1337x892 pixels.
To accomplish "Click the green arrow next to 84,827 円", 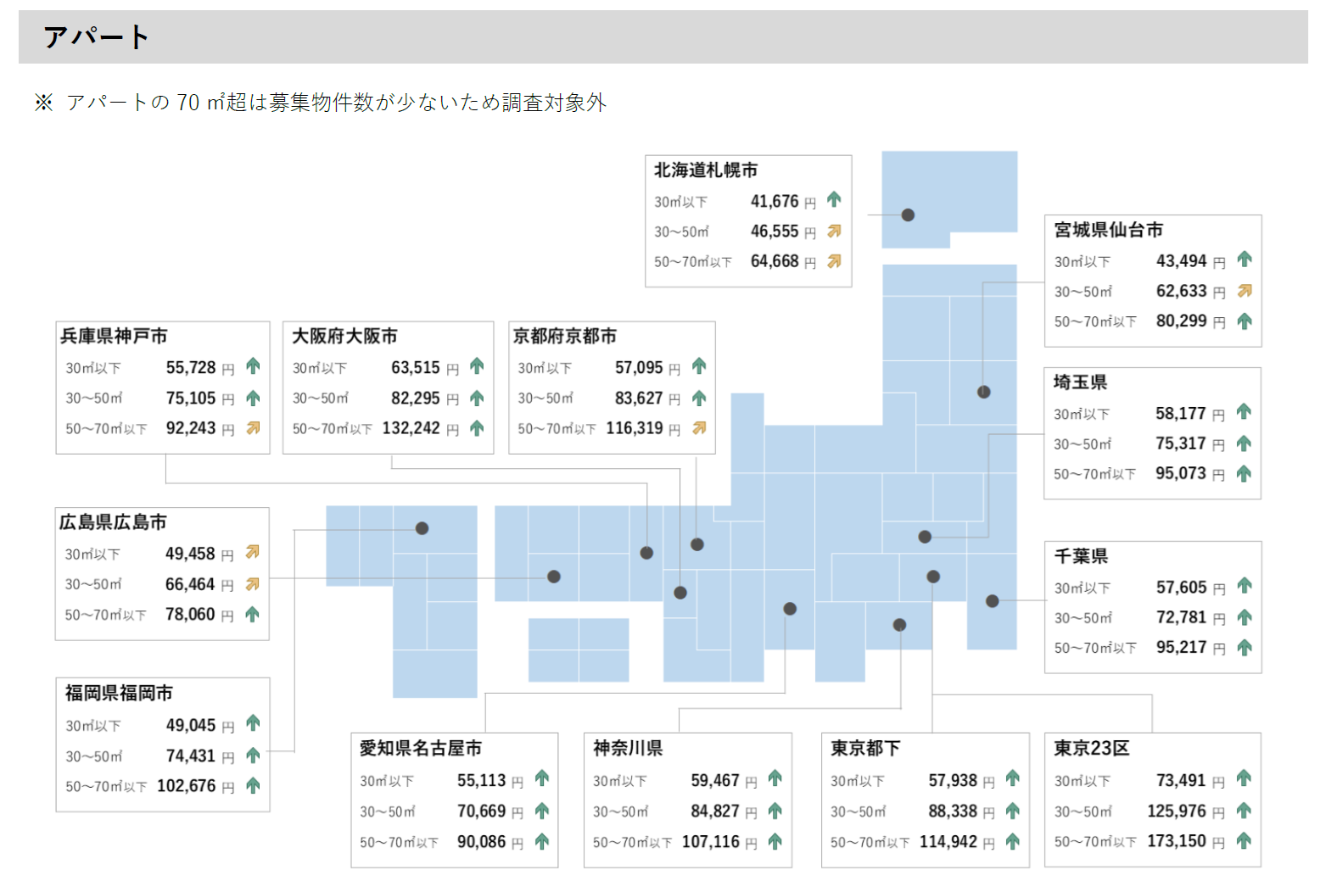I will 775,811.
